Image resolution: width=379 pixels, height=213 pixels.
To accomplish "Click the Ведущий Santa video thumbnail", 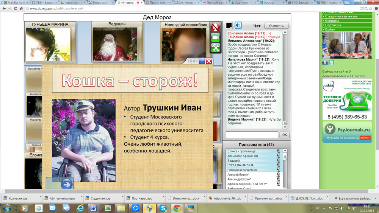I will [115, 44].
